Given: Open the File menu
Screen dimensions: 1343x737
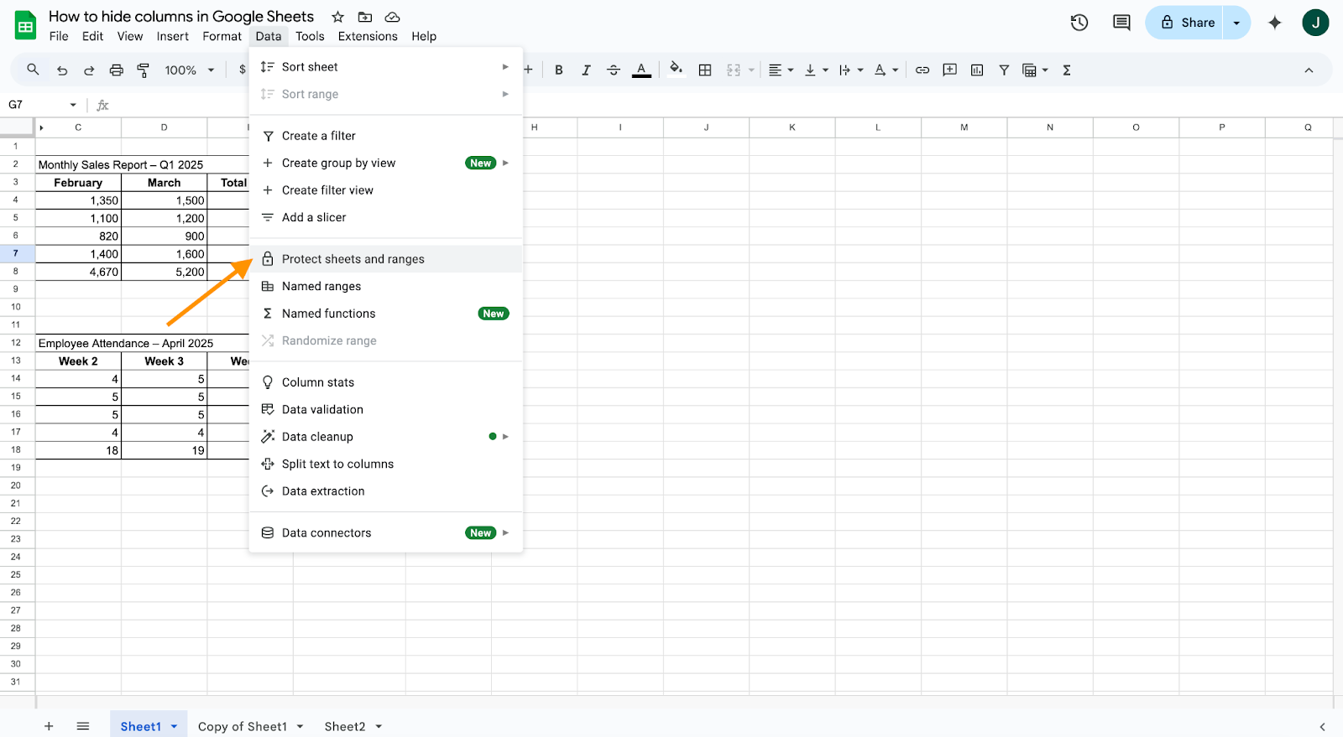Looking at the screenshot, I should tap(59, 36).
